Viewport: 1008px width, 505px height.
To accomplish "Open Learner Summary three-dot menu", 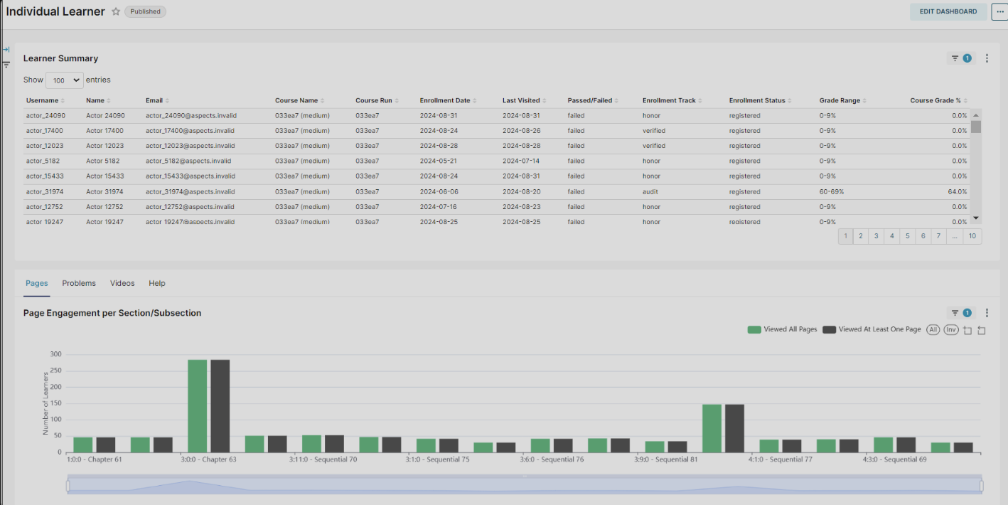I will pyautogui.click(x=987, y=58).
